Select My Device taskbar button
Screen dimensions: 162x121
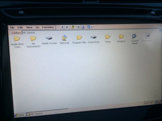point(35,114)
